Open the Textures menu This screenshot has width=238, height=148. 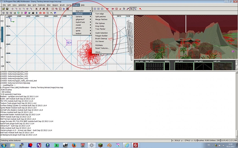click(x=42, y=5)
